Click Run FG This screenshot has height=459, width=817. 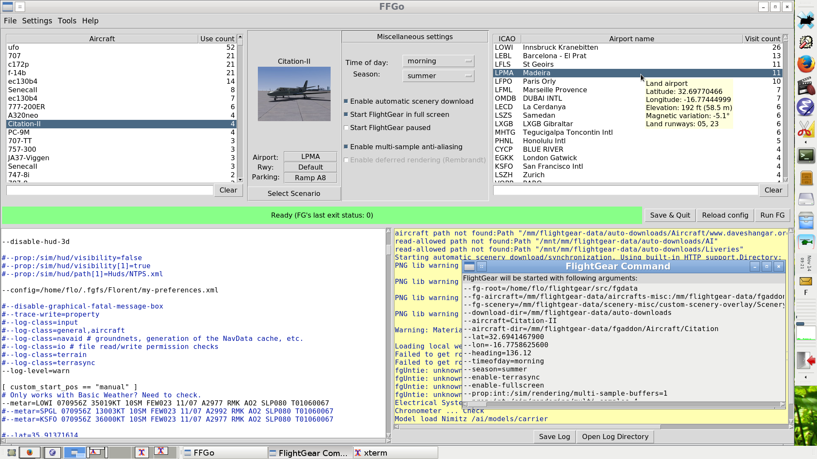click(x=773, y=215)
